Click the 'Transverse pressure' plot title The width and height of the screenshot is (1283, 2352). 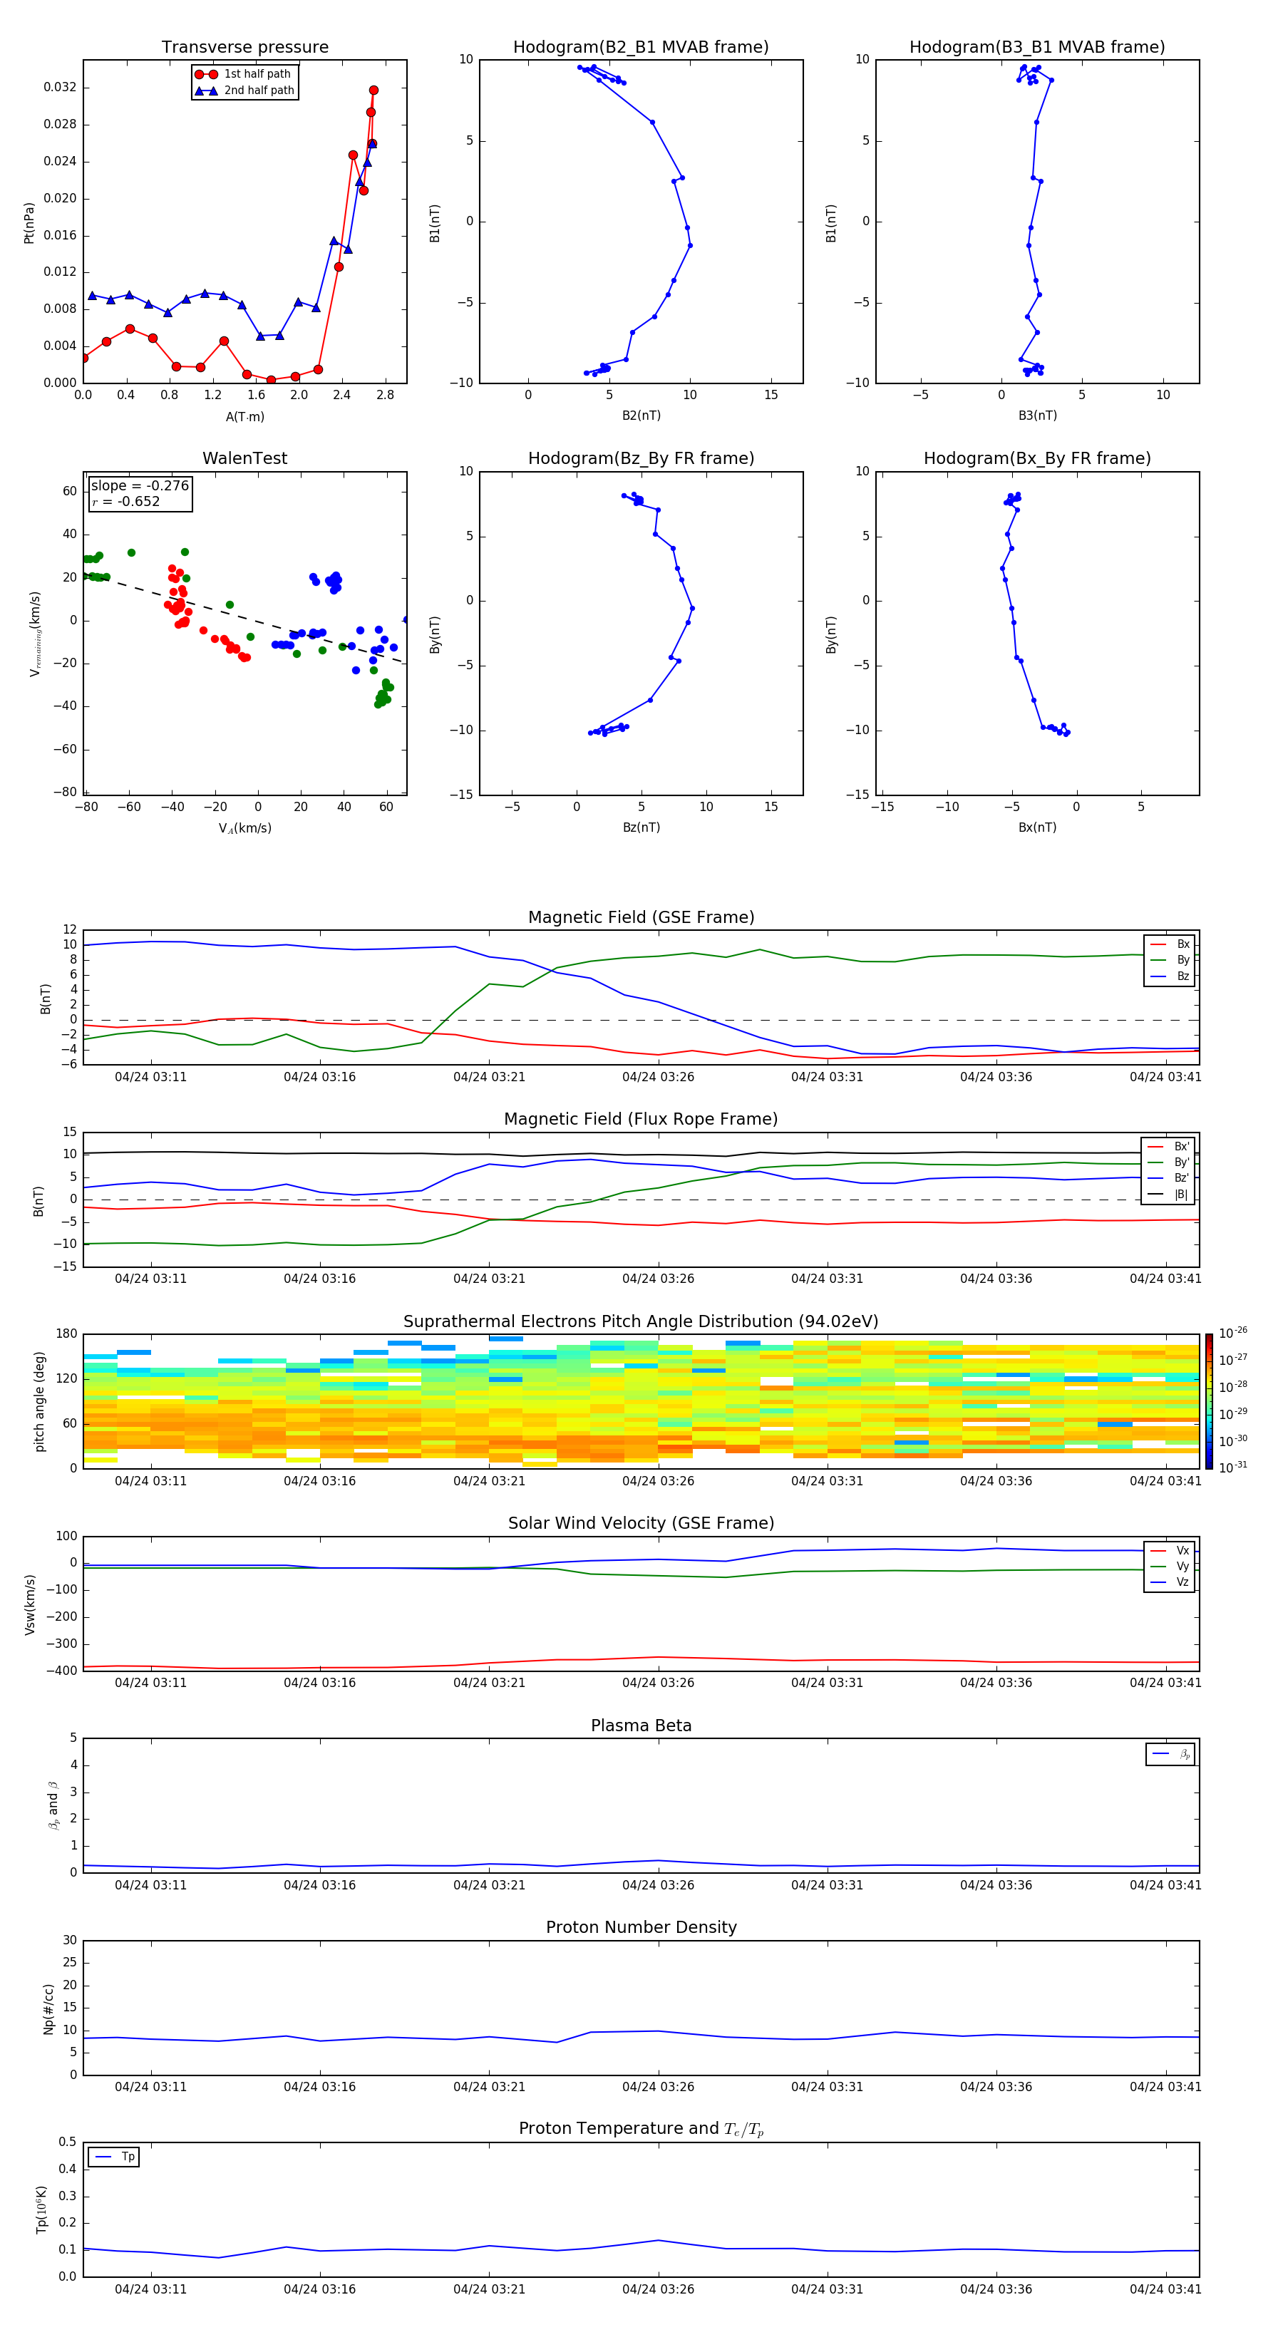[x=244, y=48]
